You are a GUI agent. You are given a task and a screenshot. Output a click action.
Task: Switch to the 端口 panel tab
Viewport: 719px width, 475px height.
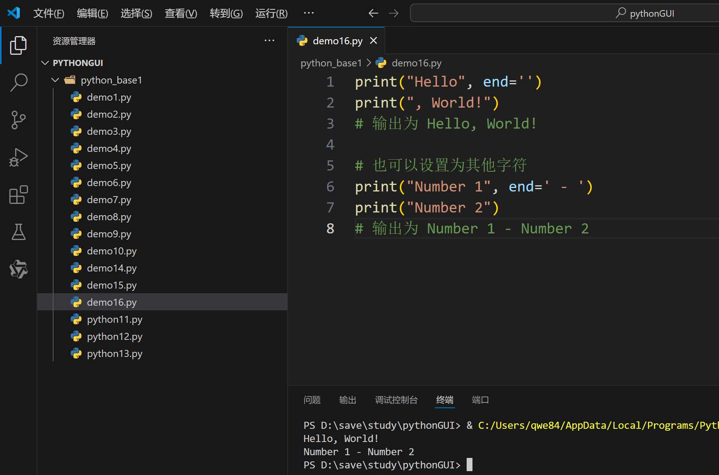480,400
